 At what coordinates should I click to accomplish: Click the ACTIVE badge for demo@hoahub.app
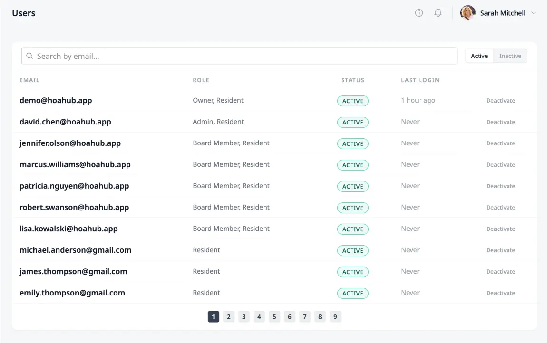coord(352,101)
